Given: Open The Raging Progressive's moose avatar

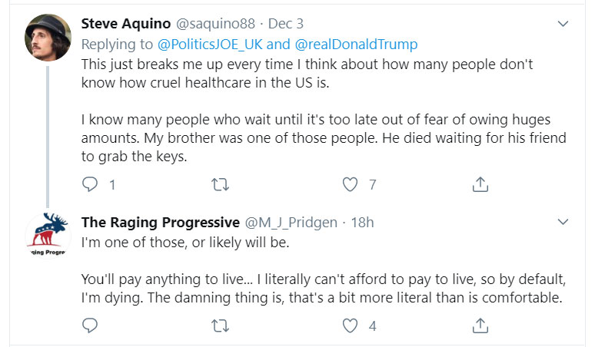Looking at the screenshot, I should (48, 237).
